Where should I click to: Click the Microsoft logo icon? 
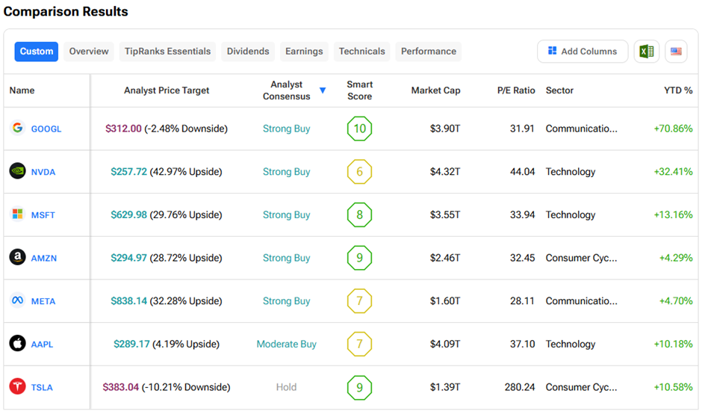17,214
